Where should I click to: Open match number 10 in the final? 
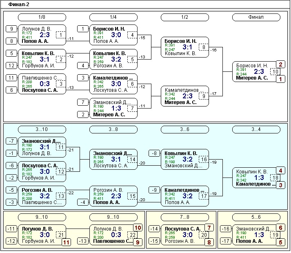[x=276, y=72]
